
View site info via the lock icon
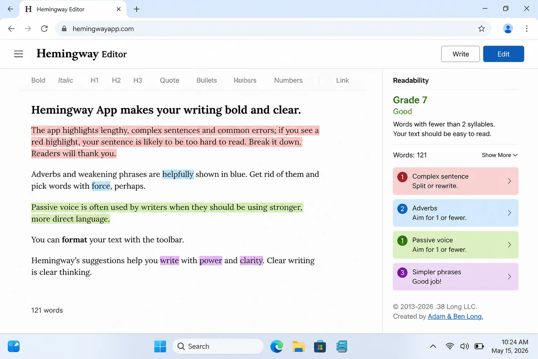64,29
